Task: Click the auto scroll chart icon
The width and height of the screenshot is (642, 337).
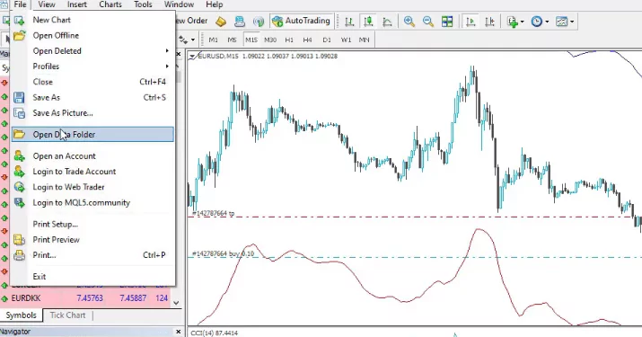Action: 471,22
